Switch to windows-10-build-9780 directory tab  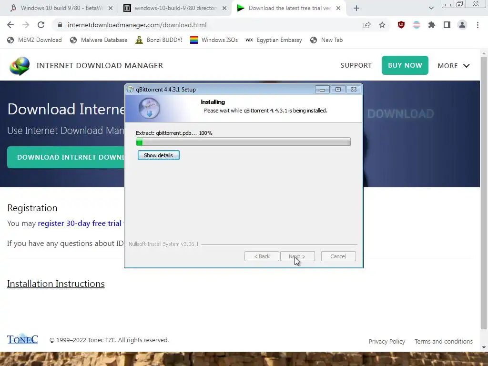tap(175, 8)
